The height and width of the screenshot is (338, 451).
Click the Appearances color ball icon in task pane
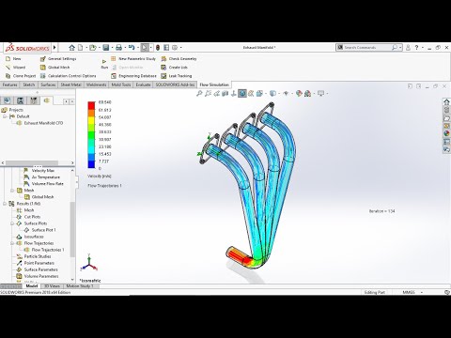(x=446, y=133)
